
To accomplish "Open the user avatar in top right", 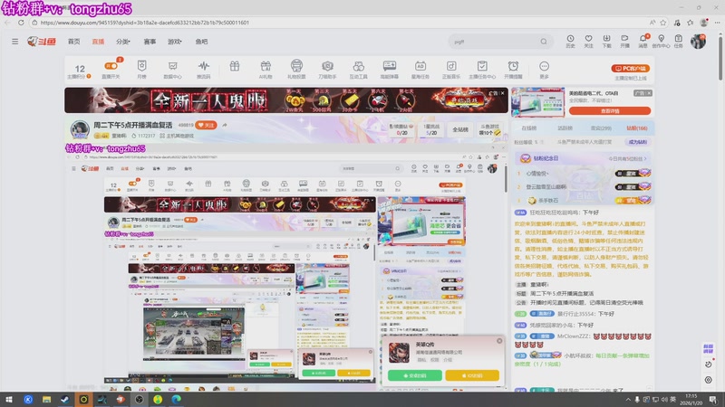I will pyautogui.click(x=698, y=42).
